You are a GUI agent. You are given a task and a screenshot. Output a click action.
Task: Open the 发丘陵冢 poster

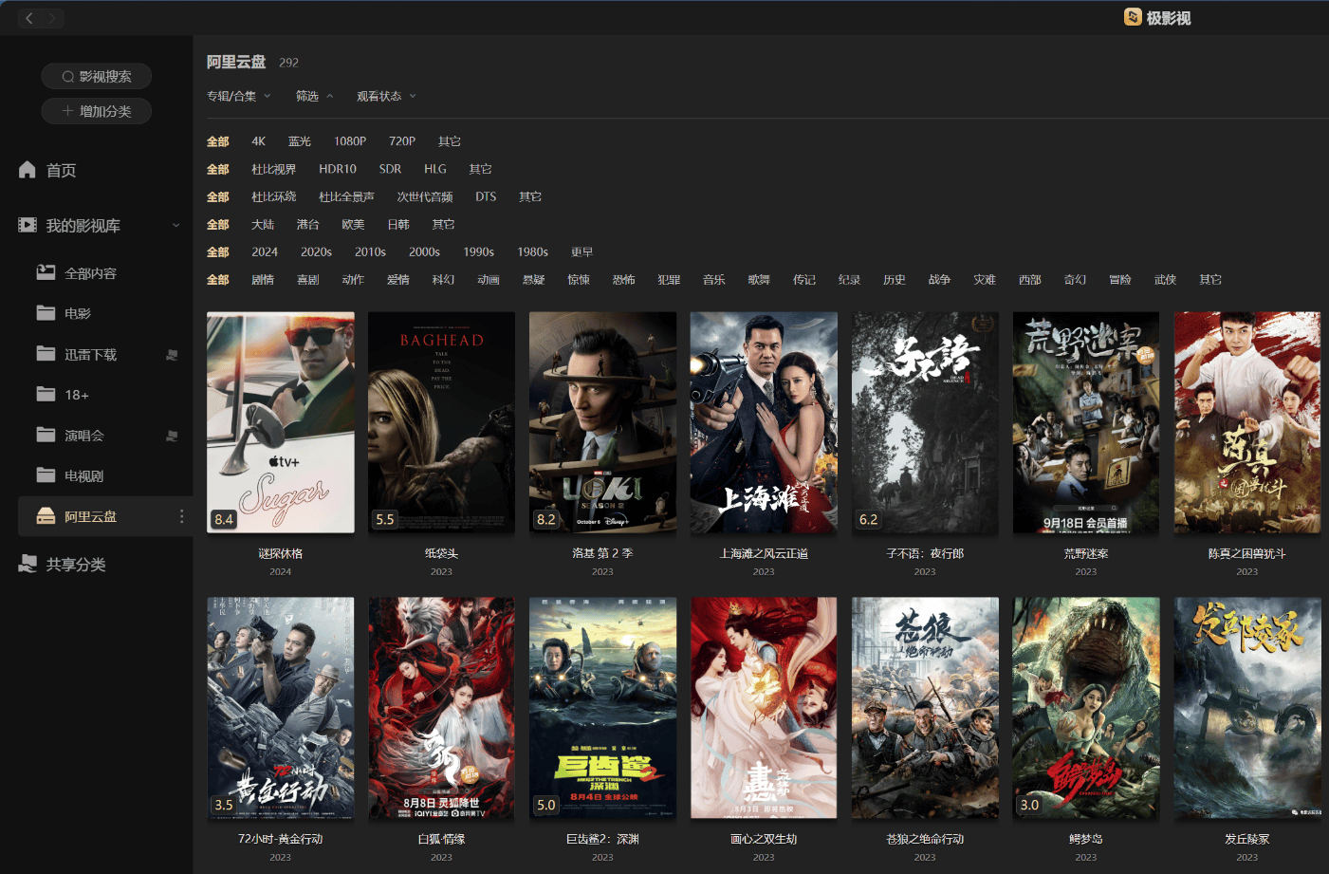pyautogui.click(x=1247, y=708)
